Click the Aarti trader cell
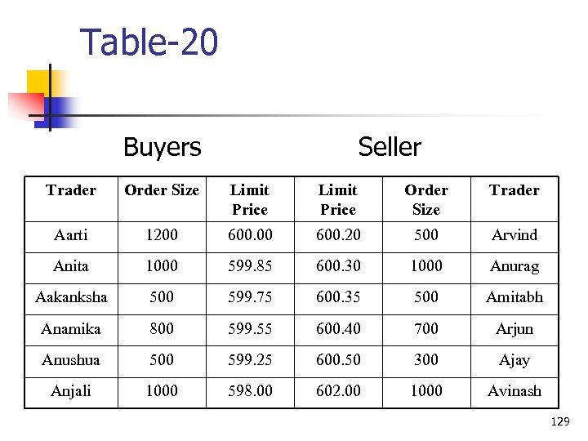588x441 pixels. coord(71,235)
